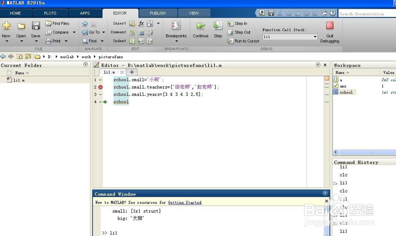Click the Insert section icon
This screenshot has width=396, height=236.
pyautogui.click(x=132, y=24)
